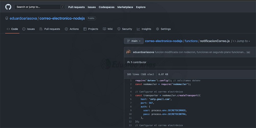
Task: Click notificacionCorreo.js file name
Action: tap(215, 41)
